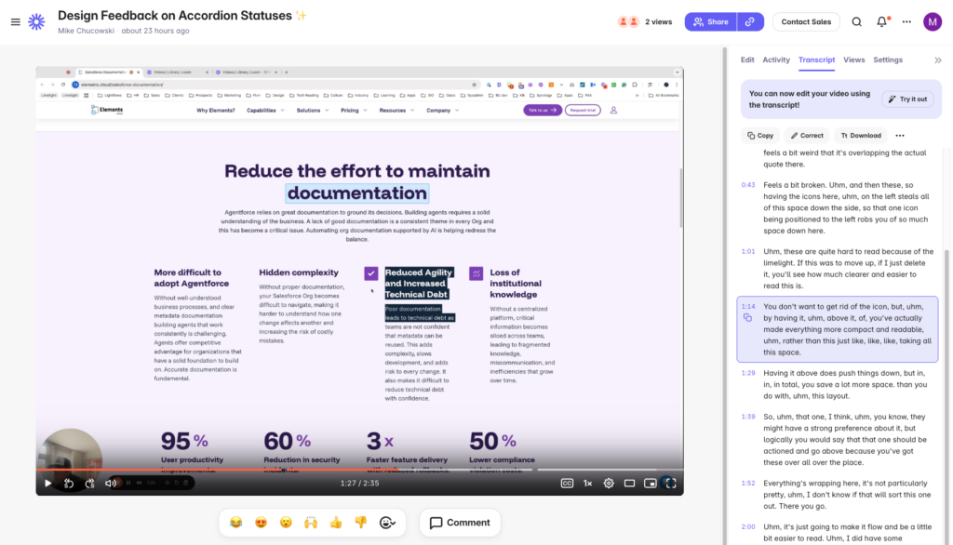Click the Correct transcript button

807,136
